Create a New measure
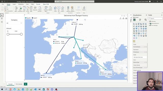 (68, 9)
